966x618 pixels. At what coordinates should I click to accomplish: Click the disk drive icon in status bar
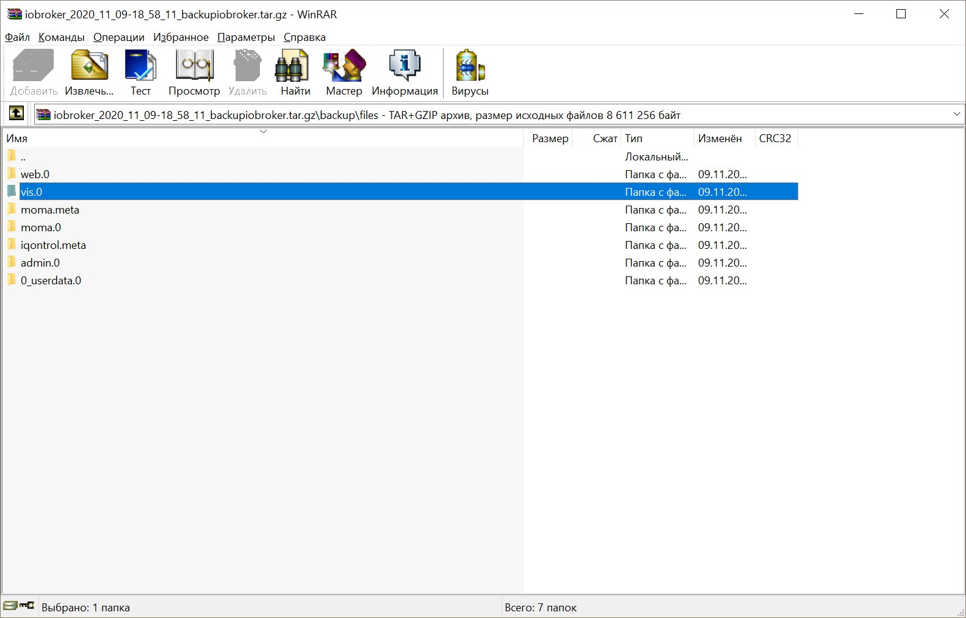click(x=10, y=606)
